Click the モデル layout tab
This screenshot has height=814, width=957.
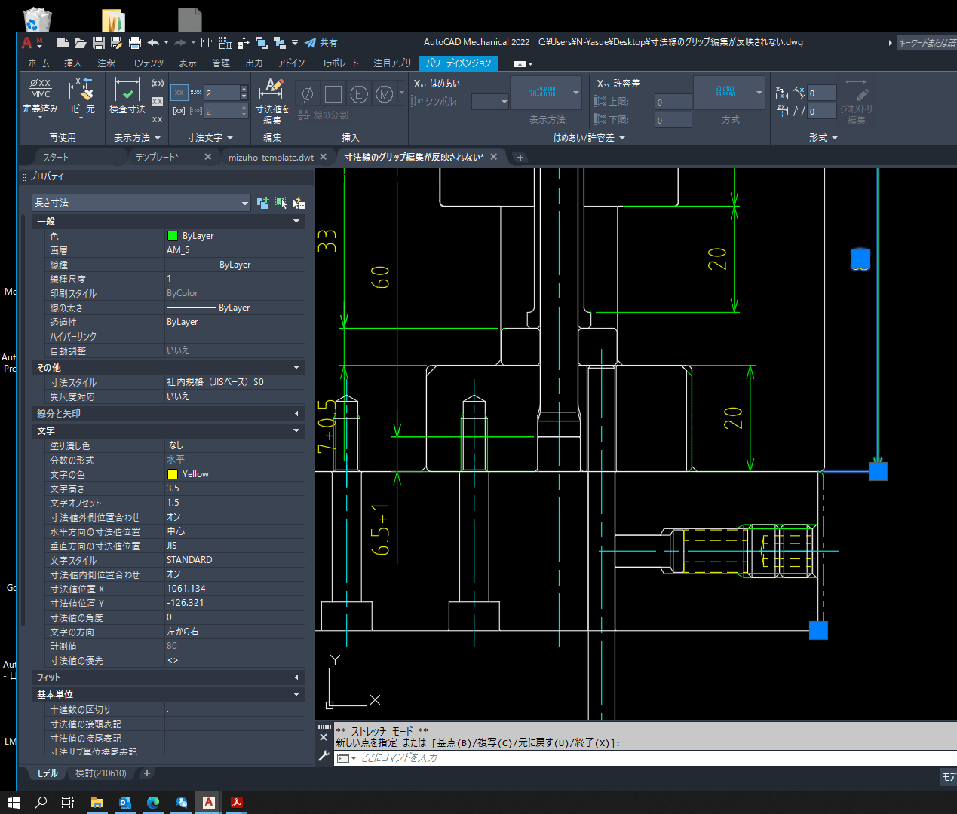(47, 773)
